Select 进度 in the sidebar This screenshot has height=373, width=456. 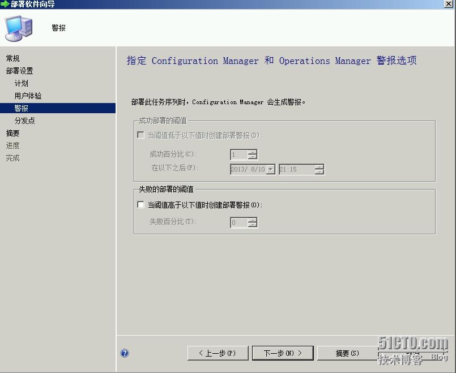13,145
